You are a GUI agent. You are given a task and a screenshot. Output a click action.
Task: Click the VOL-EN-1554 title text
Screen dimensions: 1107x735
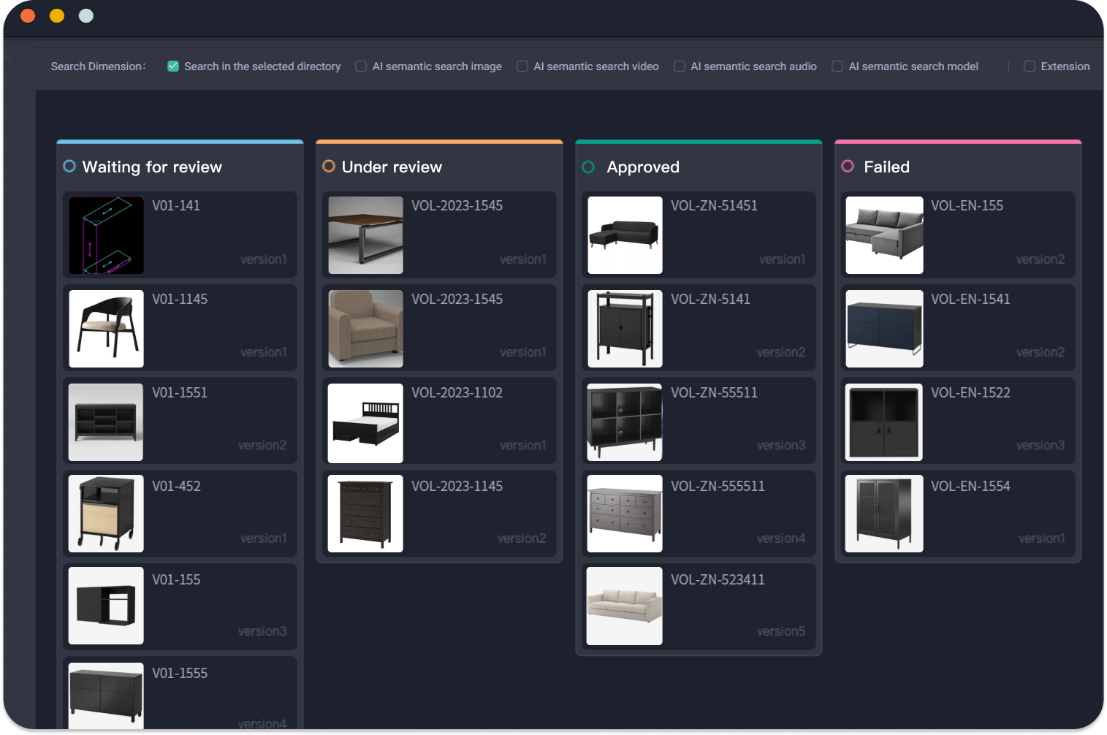tap(970, 487)
